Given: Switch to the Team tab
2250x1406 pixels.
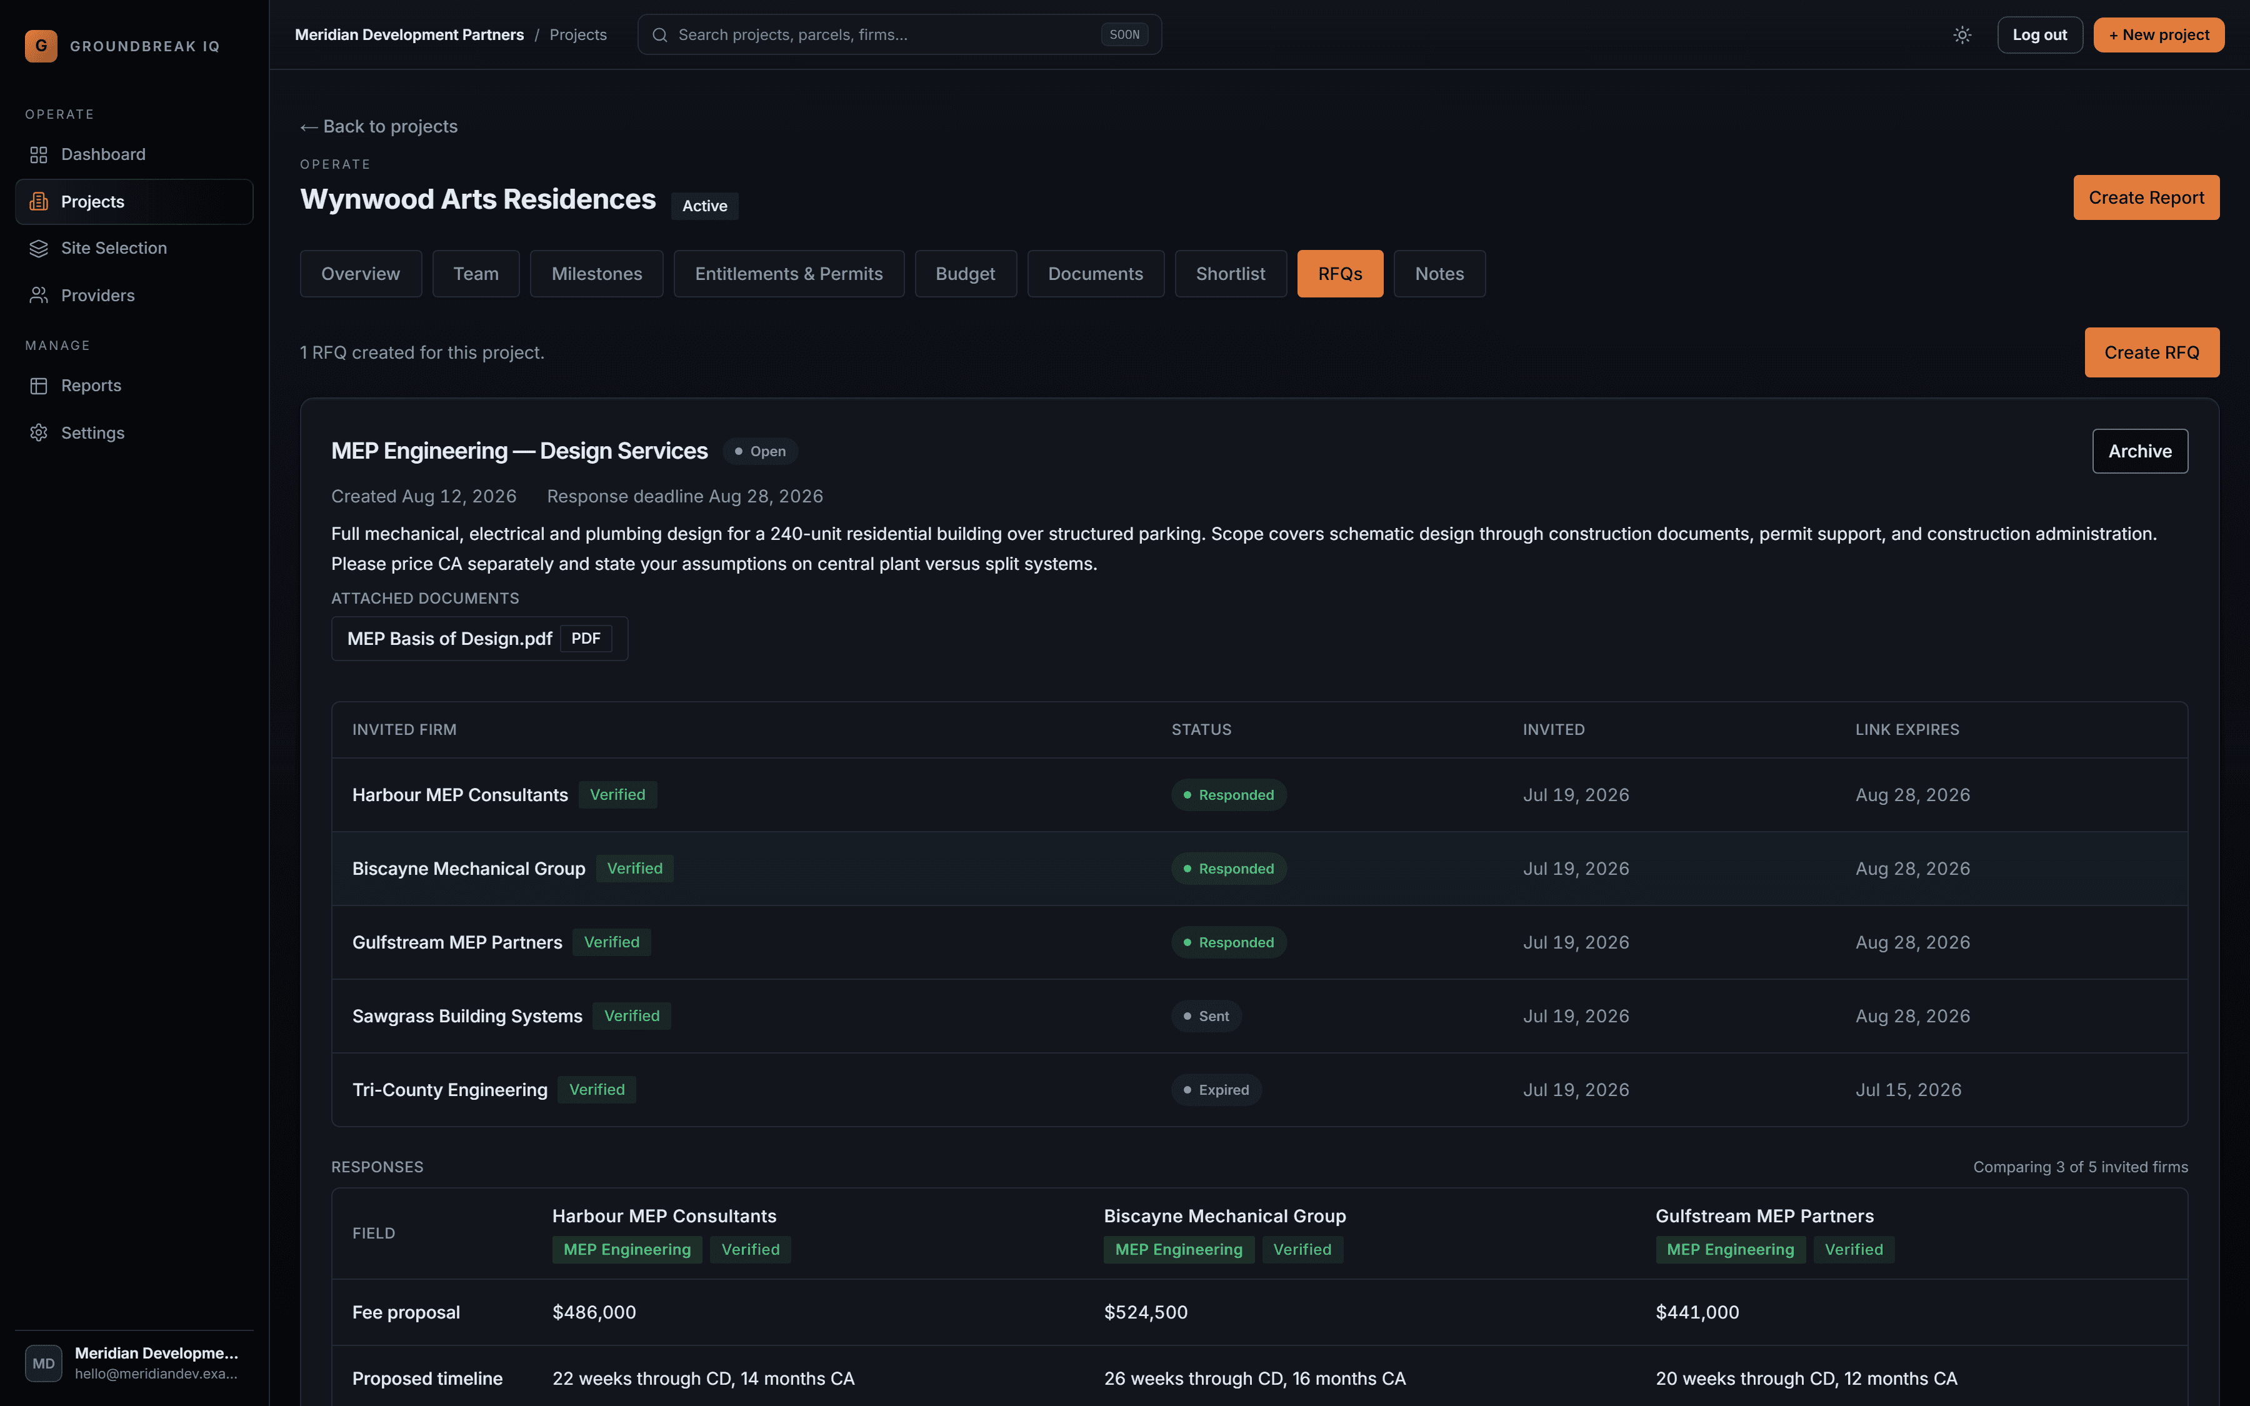Looking at the screenshot, I should click(x=476, y=274).
